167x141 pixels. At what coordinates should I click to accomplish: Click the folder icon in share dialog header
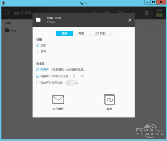tap(38, 20)
